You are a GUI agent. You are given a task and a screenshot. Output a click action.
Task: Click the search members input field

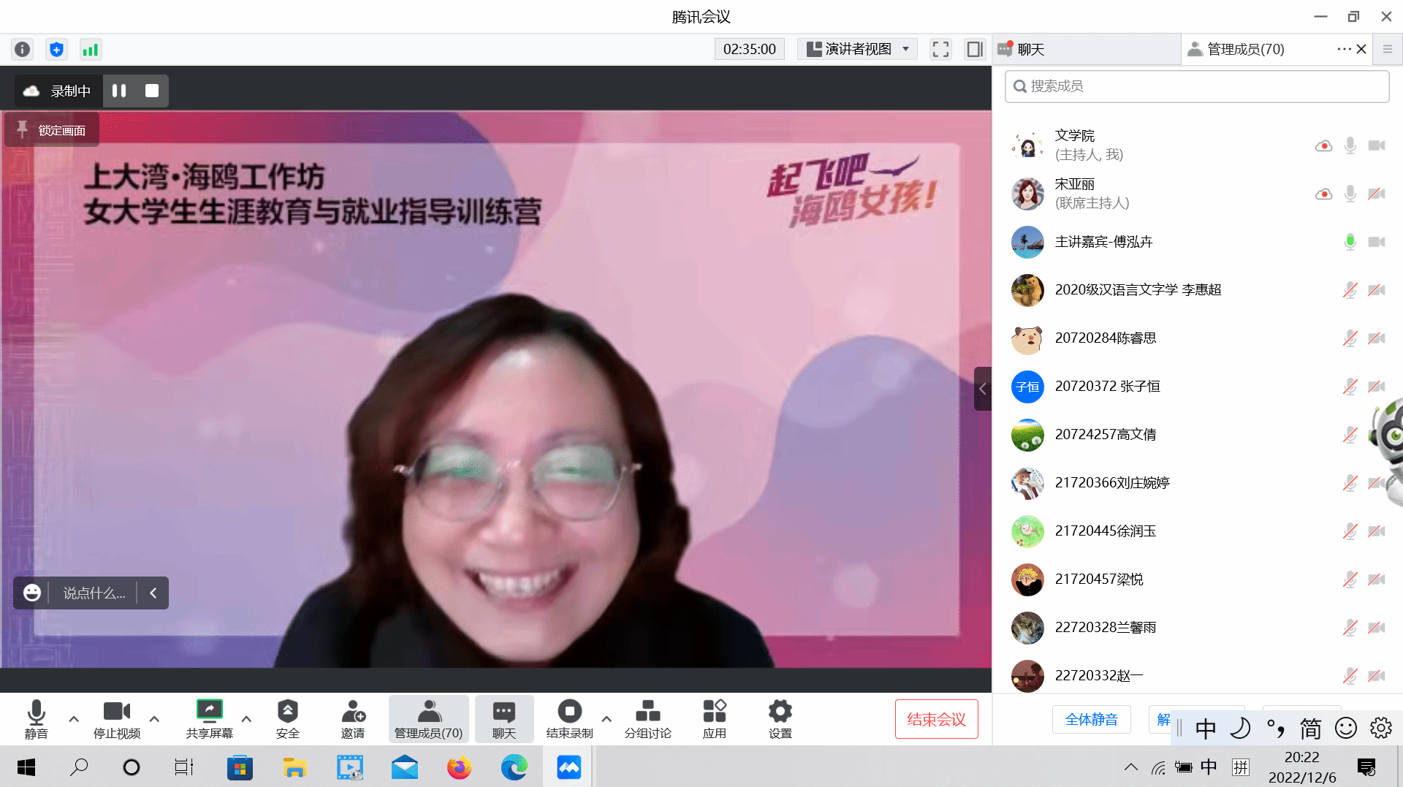[x=1198, y=86]
